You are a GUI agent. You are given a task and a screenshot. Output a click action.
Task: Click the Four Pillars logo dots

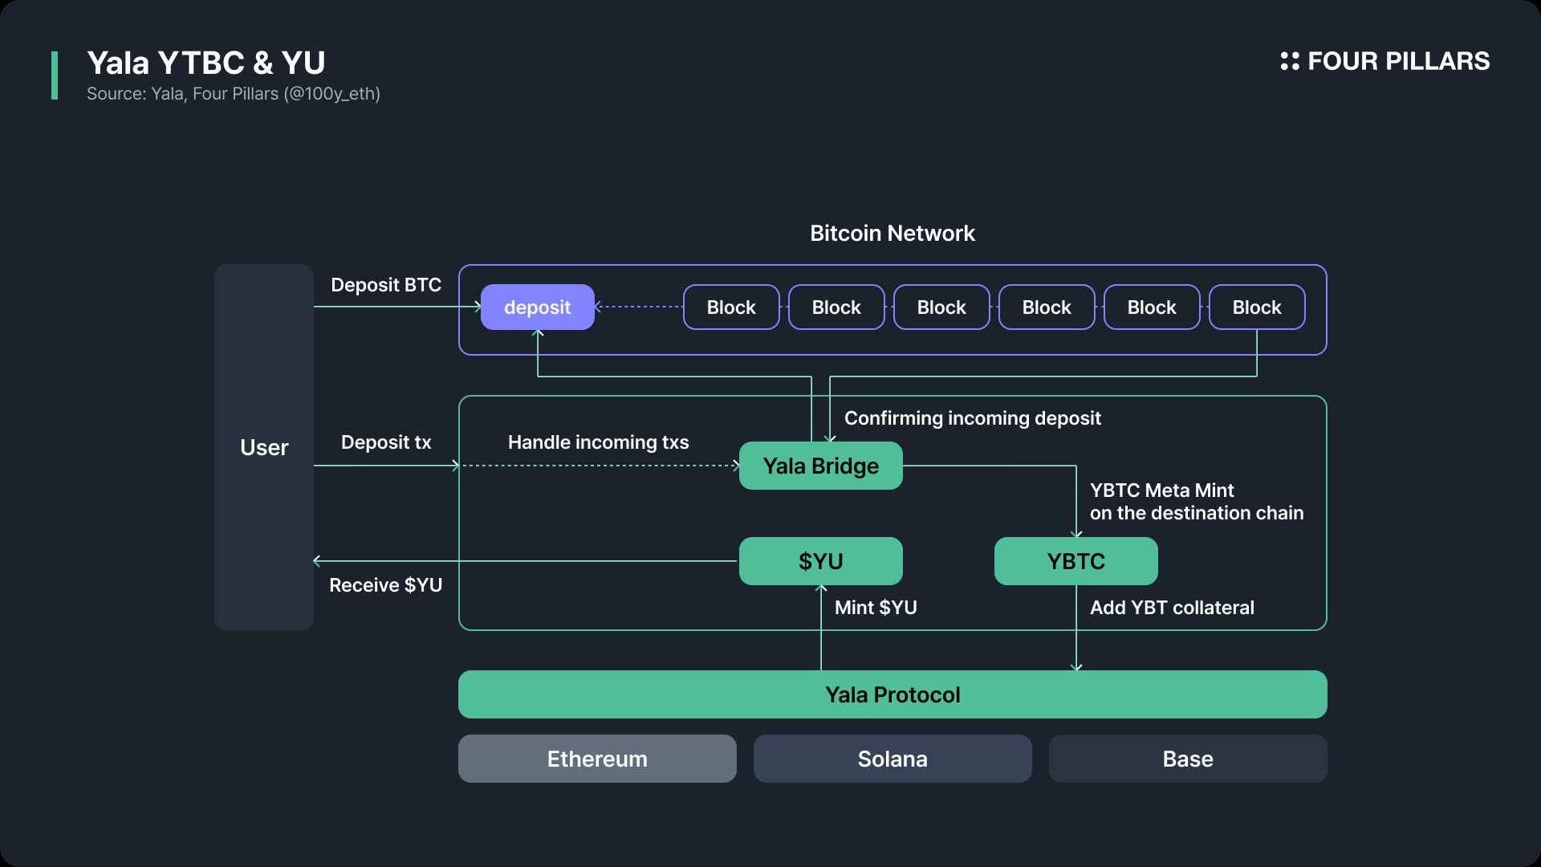[x=1290, y=61]
